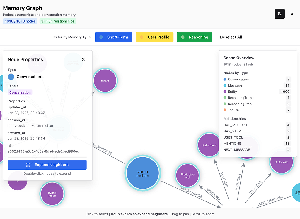The height and width of the screenshot is (219, 300).
Task: Select the Productboard entity node
Action: (x=187, y=175)
